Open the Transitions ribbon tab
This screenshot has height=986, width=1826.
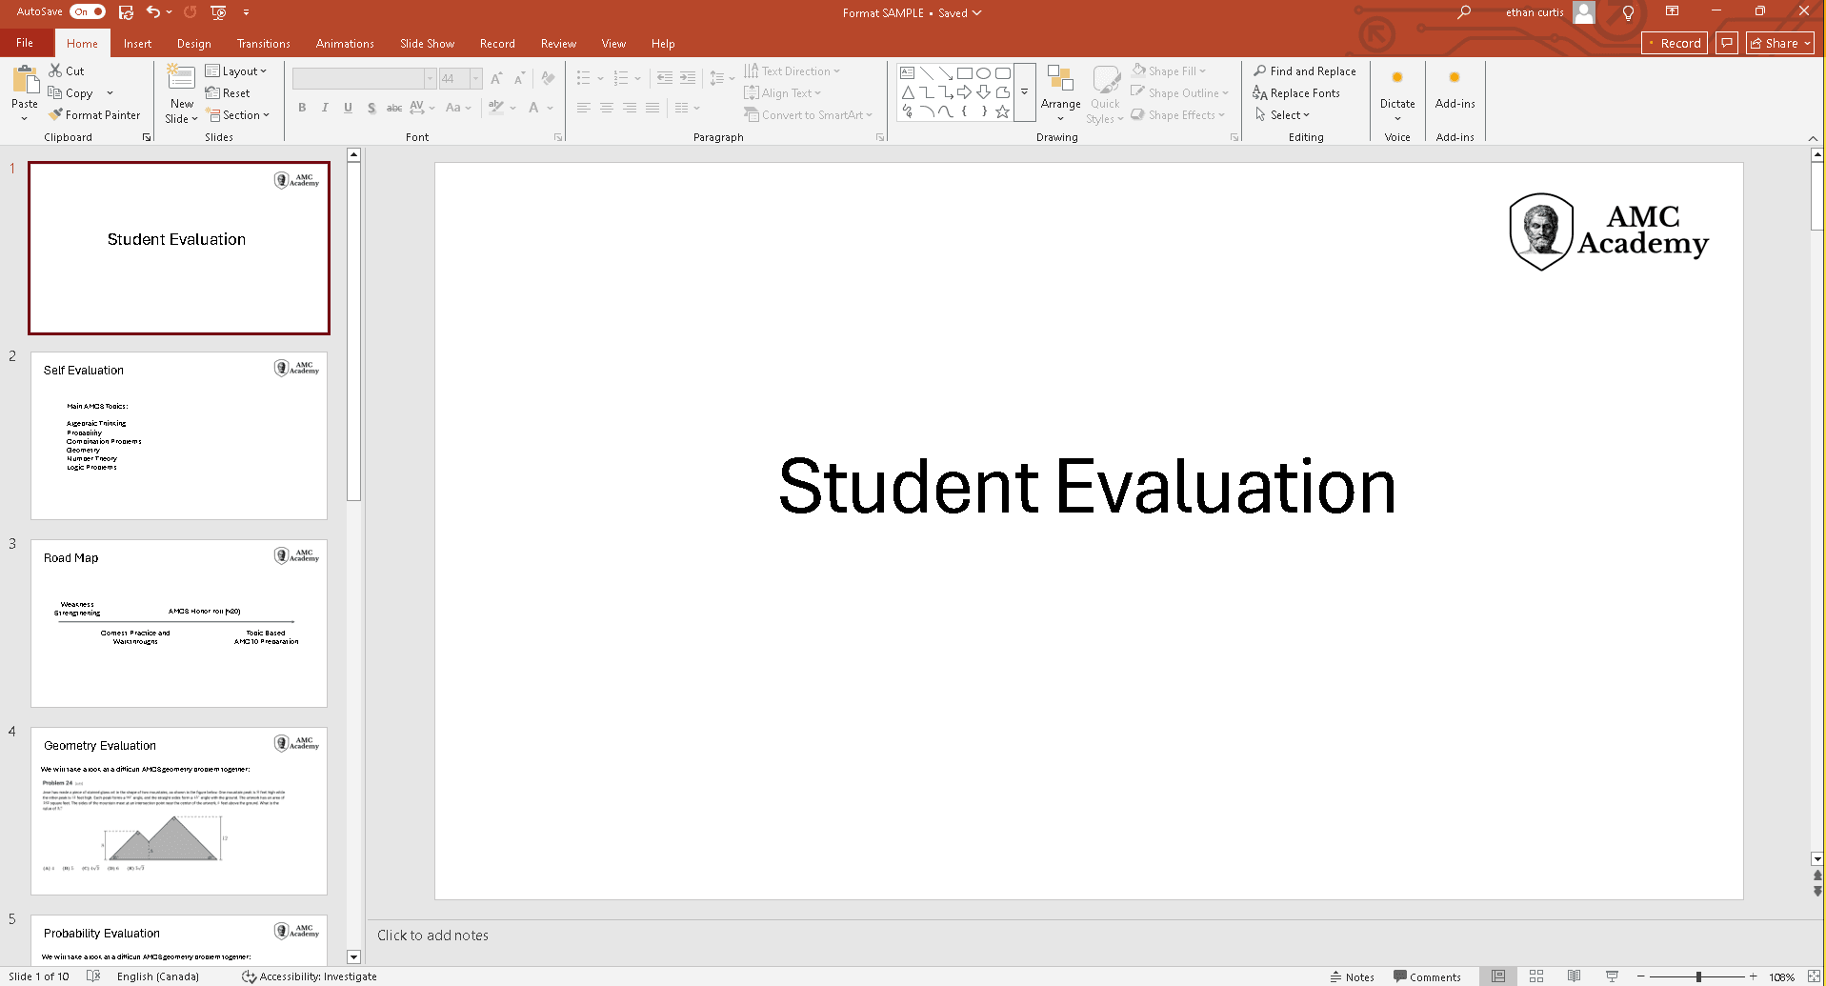click(263, 44)
